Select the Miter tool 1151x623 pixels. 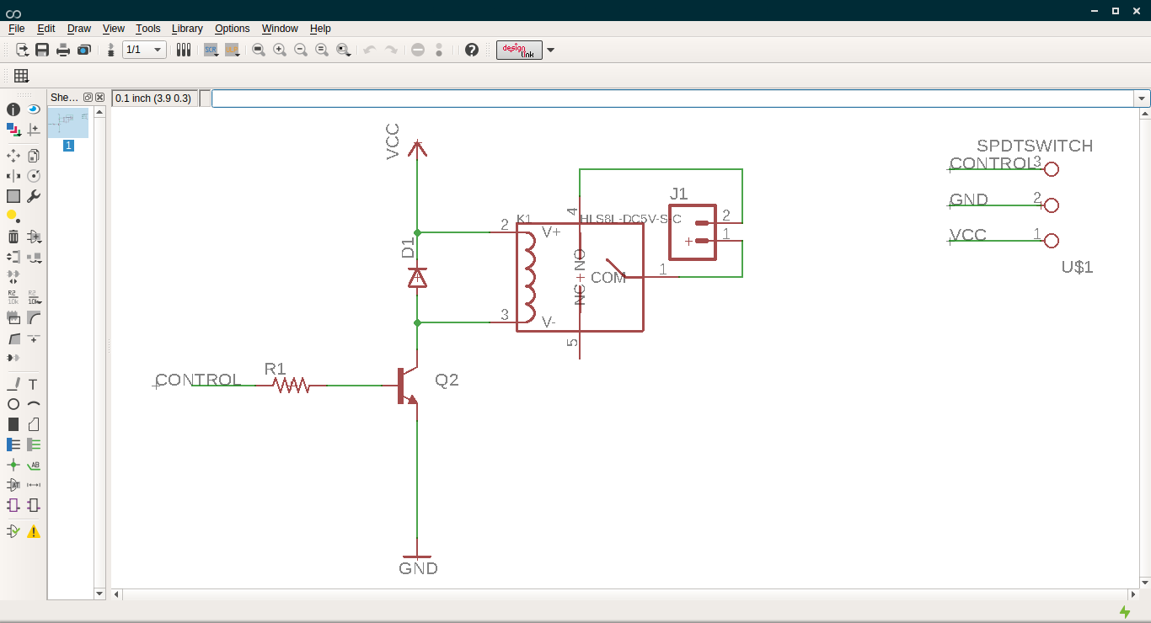click(34, 317)
